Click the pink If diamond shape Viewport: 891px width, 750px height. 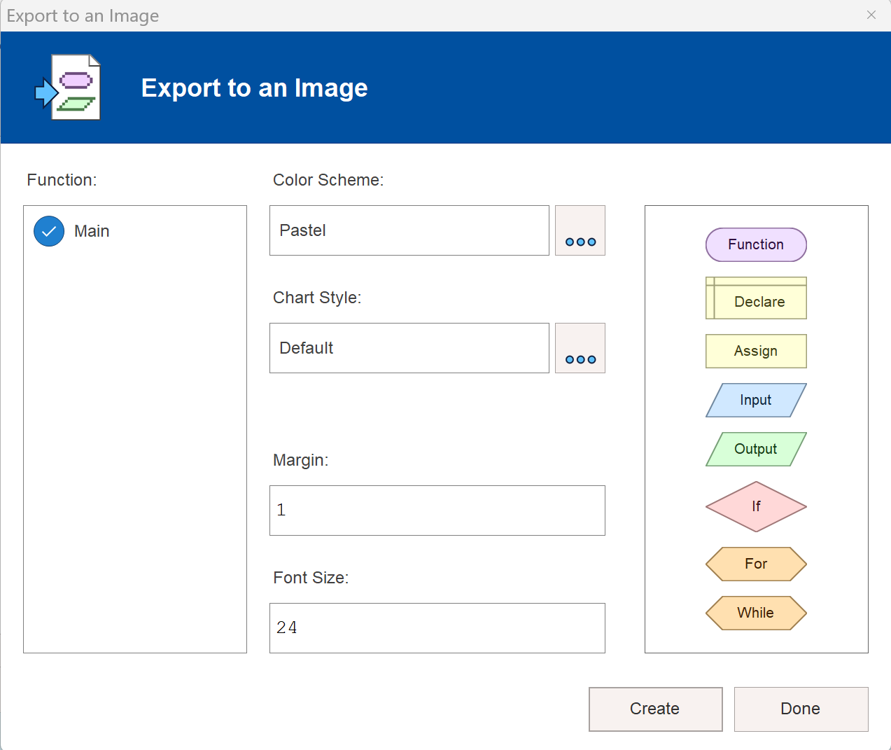[x=756, y=506]
